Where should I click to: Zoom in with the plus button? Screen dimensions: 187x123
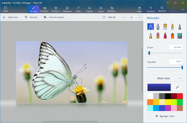click(x=131, y=17)
